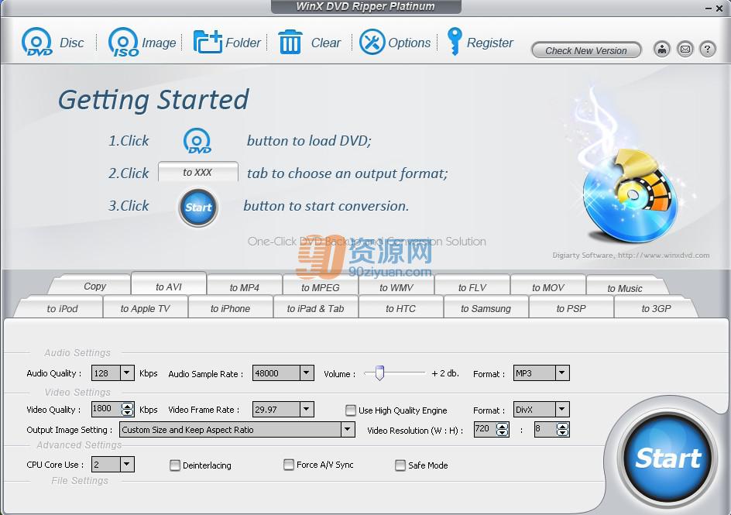Select the to iPod tab
The height and width of the screenshot is (515, 731).
point(63,308)
